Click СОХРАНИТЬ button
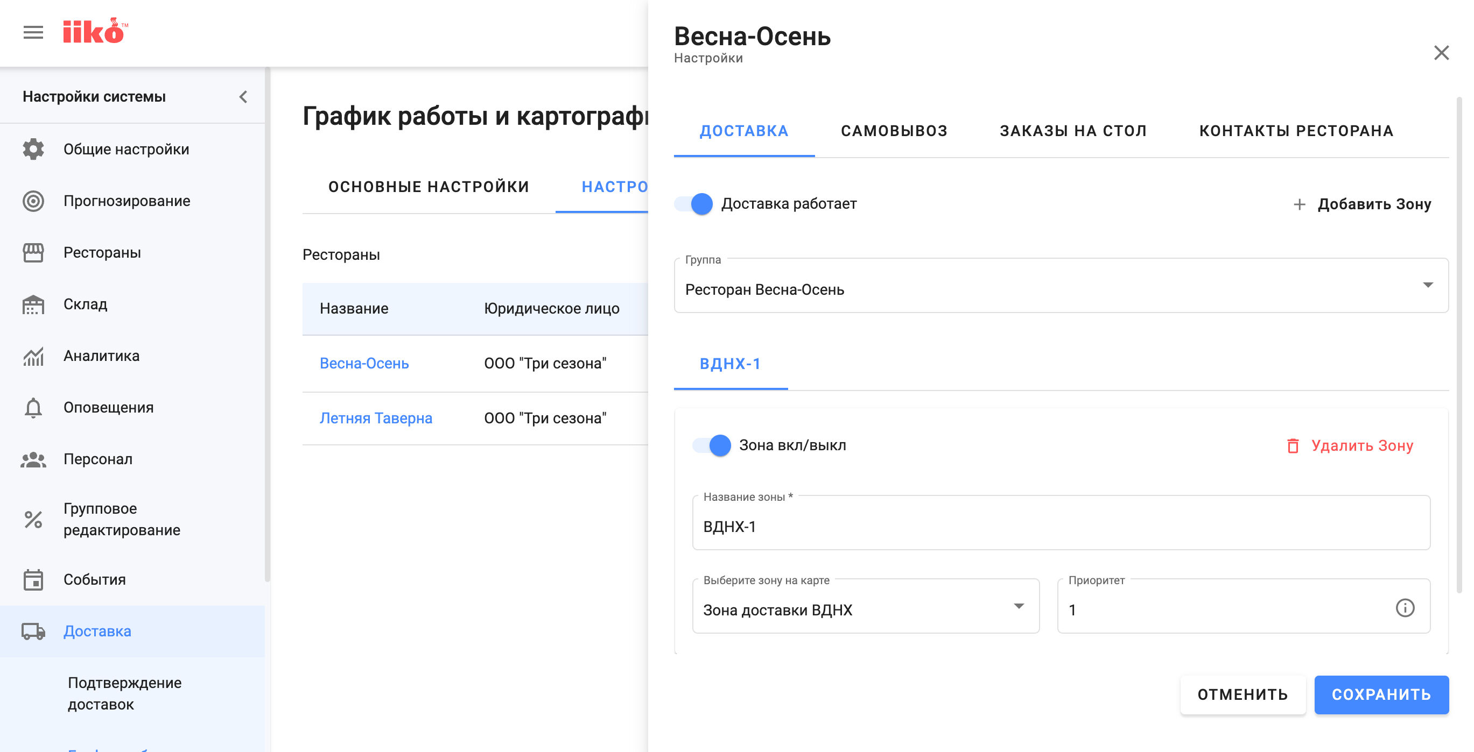Screen dimensions: 1474x752 pyautogui.click(x=1381, y=694)
